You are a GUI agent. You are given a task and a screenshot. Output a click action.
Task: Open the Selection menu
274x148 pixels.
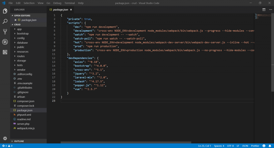29,3
